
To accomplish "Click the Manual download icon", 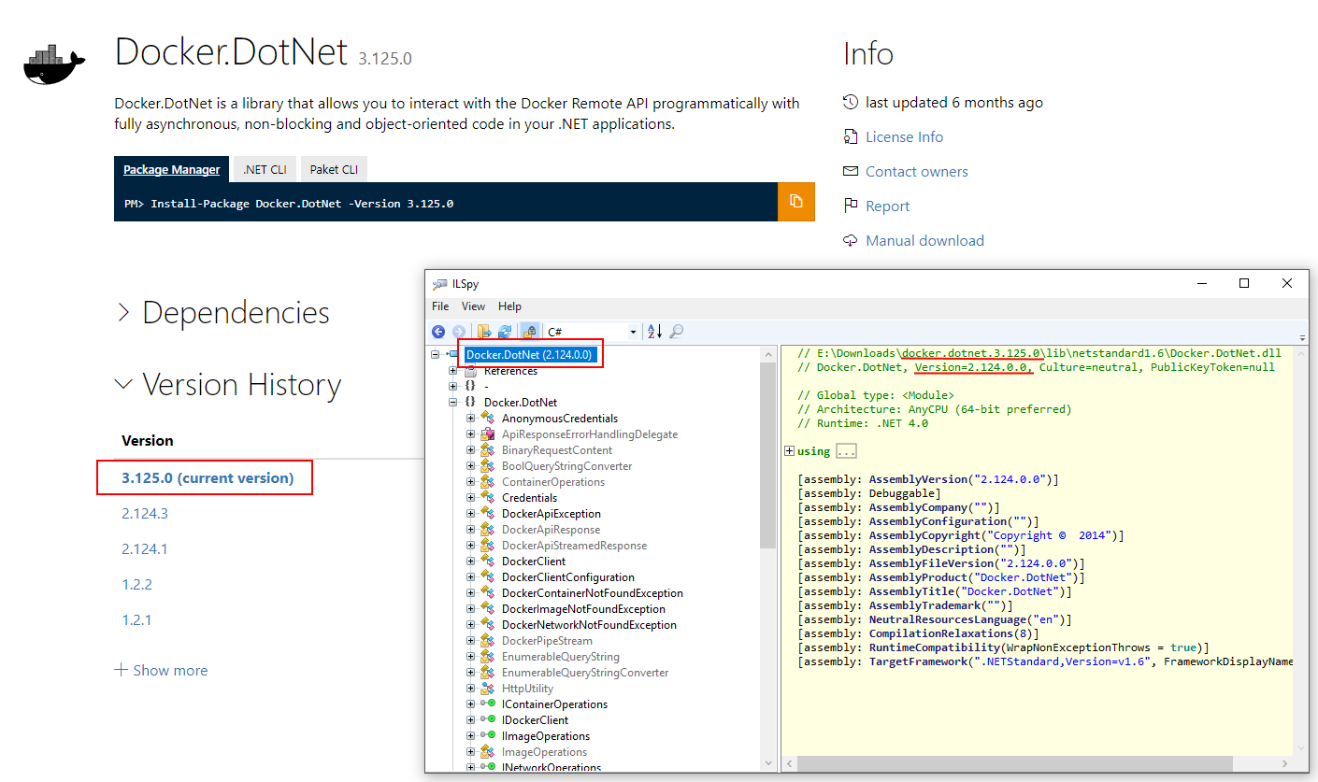I will (850, 240).
